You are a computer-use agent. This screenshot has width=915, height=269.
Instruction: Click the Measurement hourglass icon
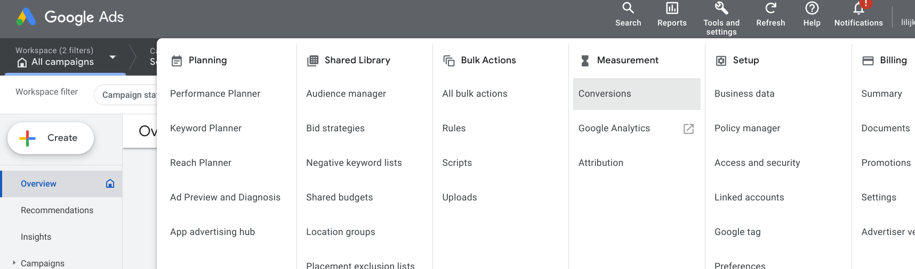pyautogui.click(x=585, y=61)
